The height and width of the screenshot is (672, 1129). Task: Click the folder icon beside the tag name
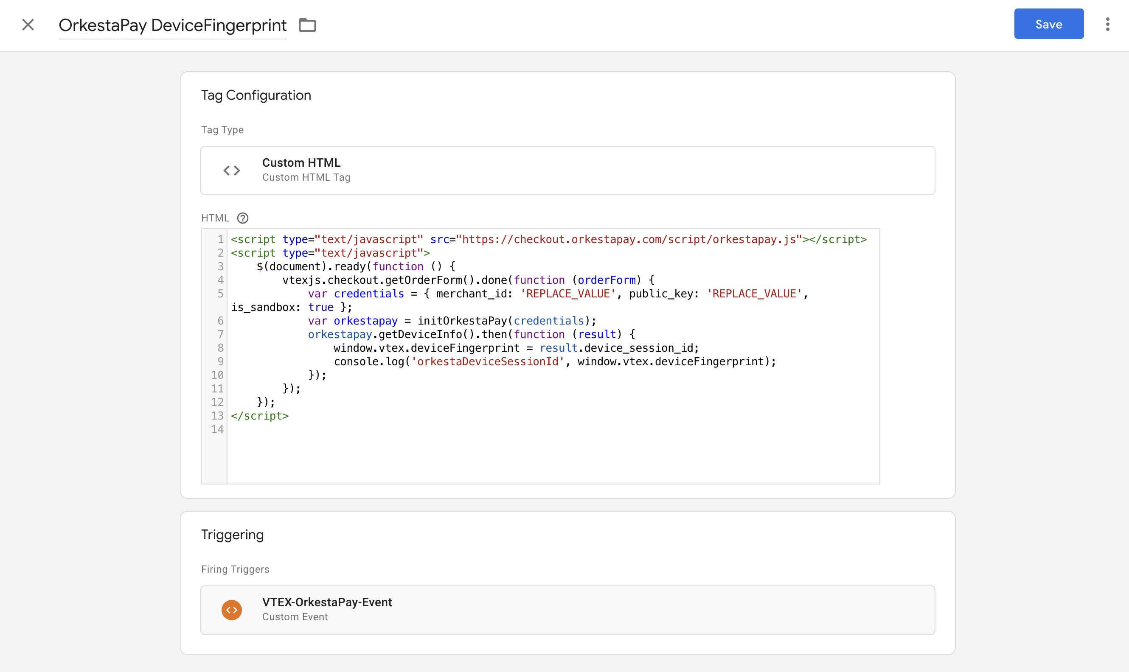tap(307, 25)
